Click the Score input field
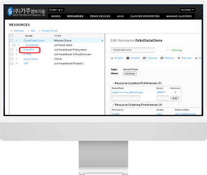The width and height of the screenshot is (207, 175). pos(162,98)
